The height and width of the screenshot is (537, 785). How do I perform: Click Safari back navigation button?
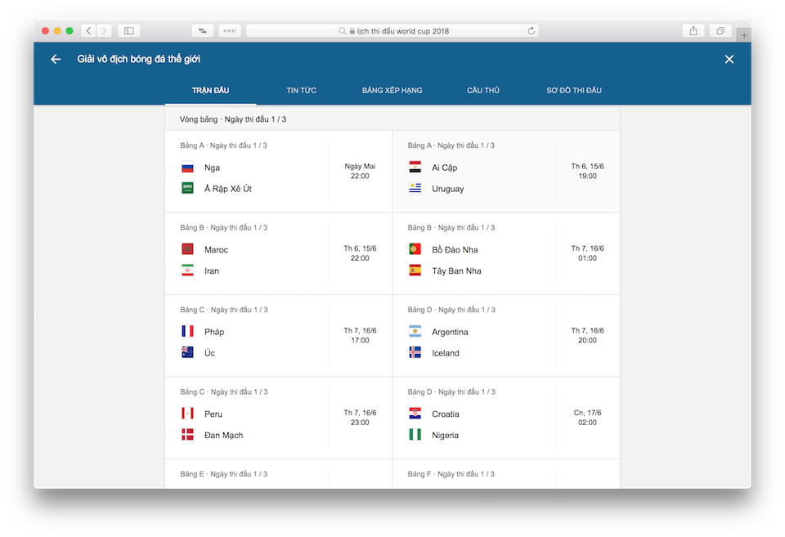pos(88,30)
